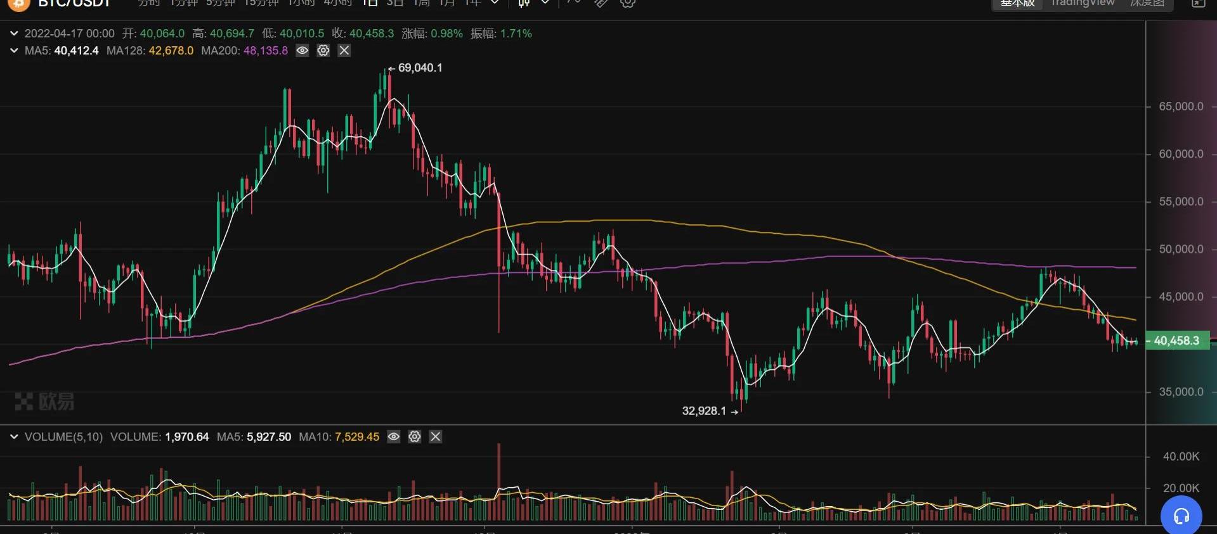
Task: Collapse the candle date info row chevron
Action: [x=14, y=34]
